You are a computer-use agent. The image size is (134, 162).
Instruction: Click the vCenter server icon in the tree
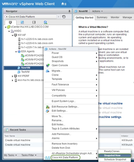tap(9, 27)
